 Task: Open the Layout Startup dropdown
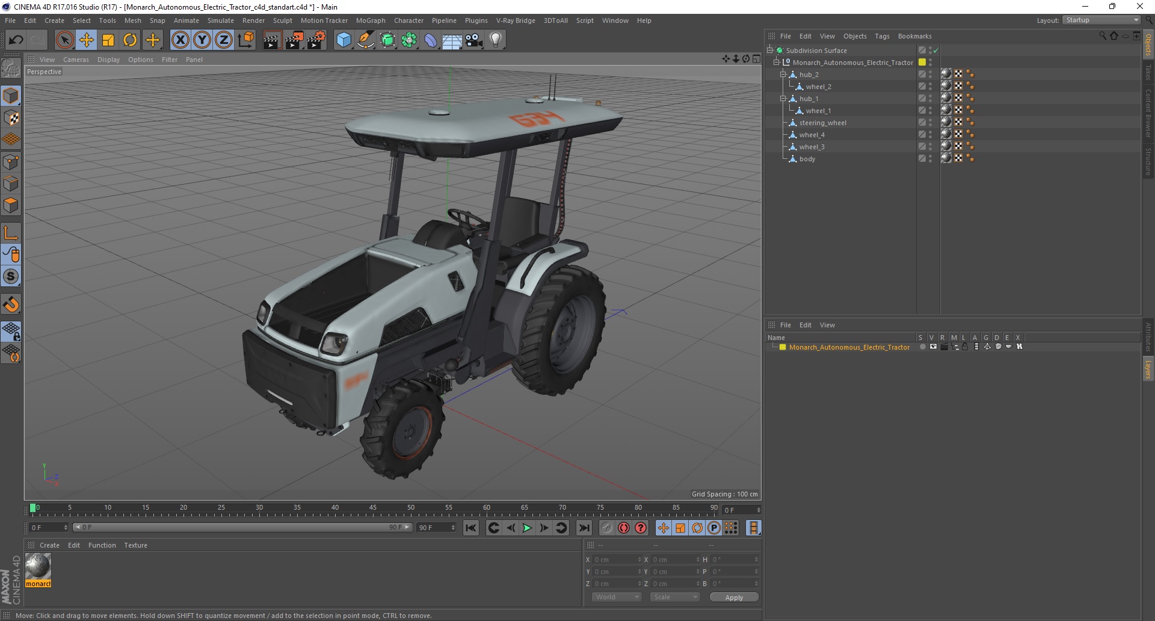[x=1101, y=20]
